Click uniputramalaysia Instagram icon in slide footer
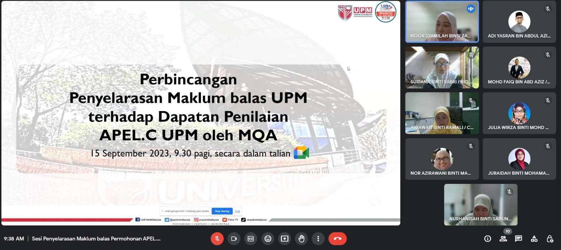The image size is (561, 250). [x=196, y=220]
